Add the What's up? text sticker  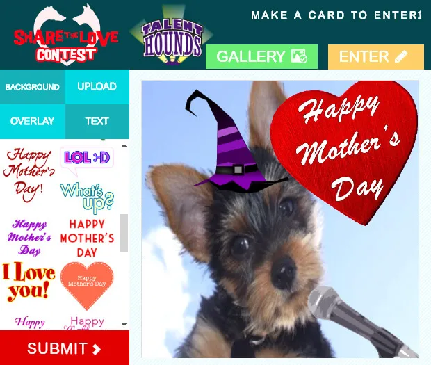click(x=87, y=197)
